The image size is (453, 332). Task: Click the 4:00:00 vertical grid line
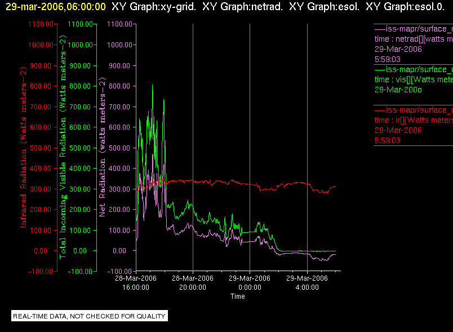tap(308, 147)
